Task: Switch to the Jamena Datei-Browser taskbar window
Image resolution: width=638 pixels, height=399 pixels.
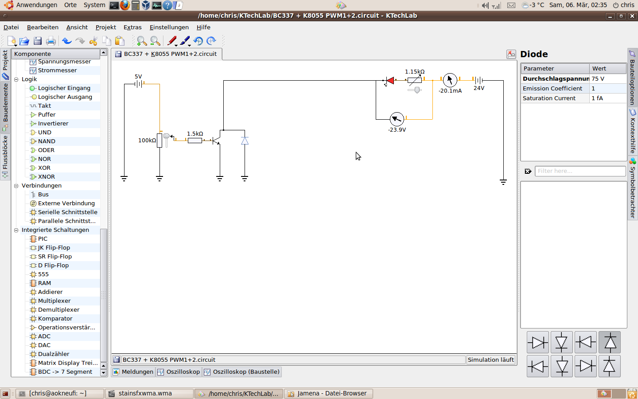Action: (x=329, y=394)
